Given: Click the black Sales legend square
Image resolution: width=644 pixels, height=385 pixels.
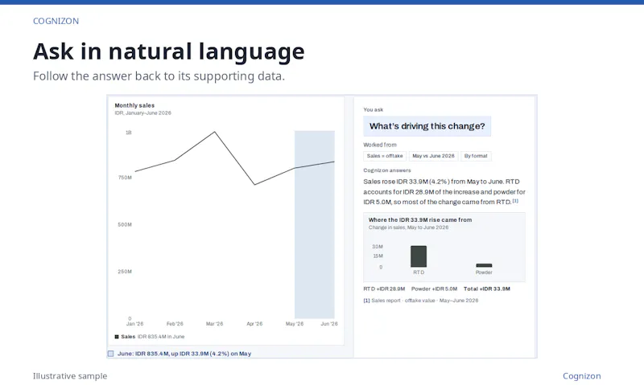Looking at the screenshot, I should tap(117, 337).
